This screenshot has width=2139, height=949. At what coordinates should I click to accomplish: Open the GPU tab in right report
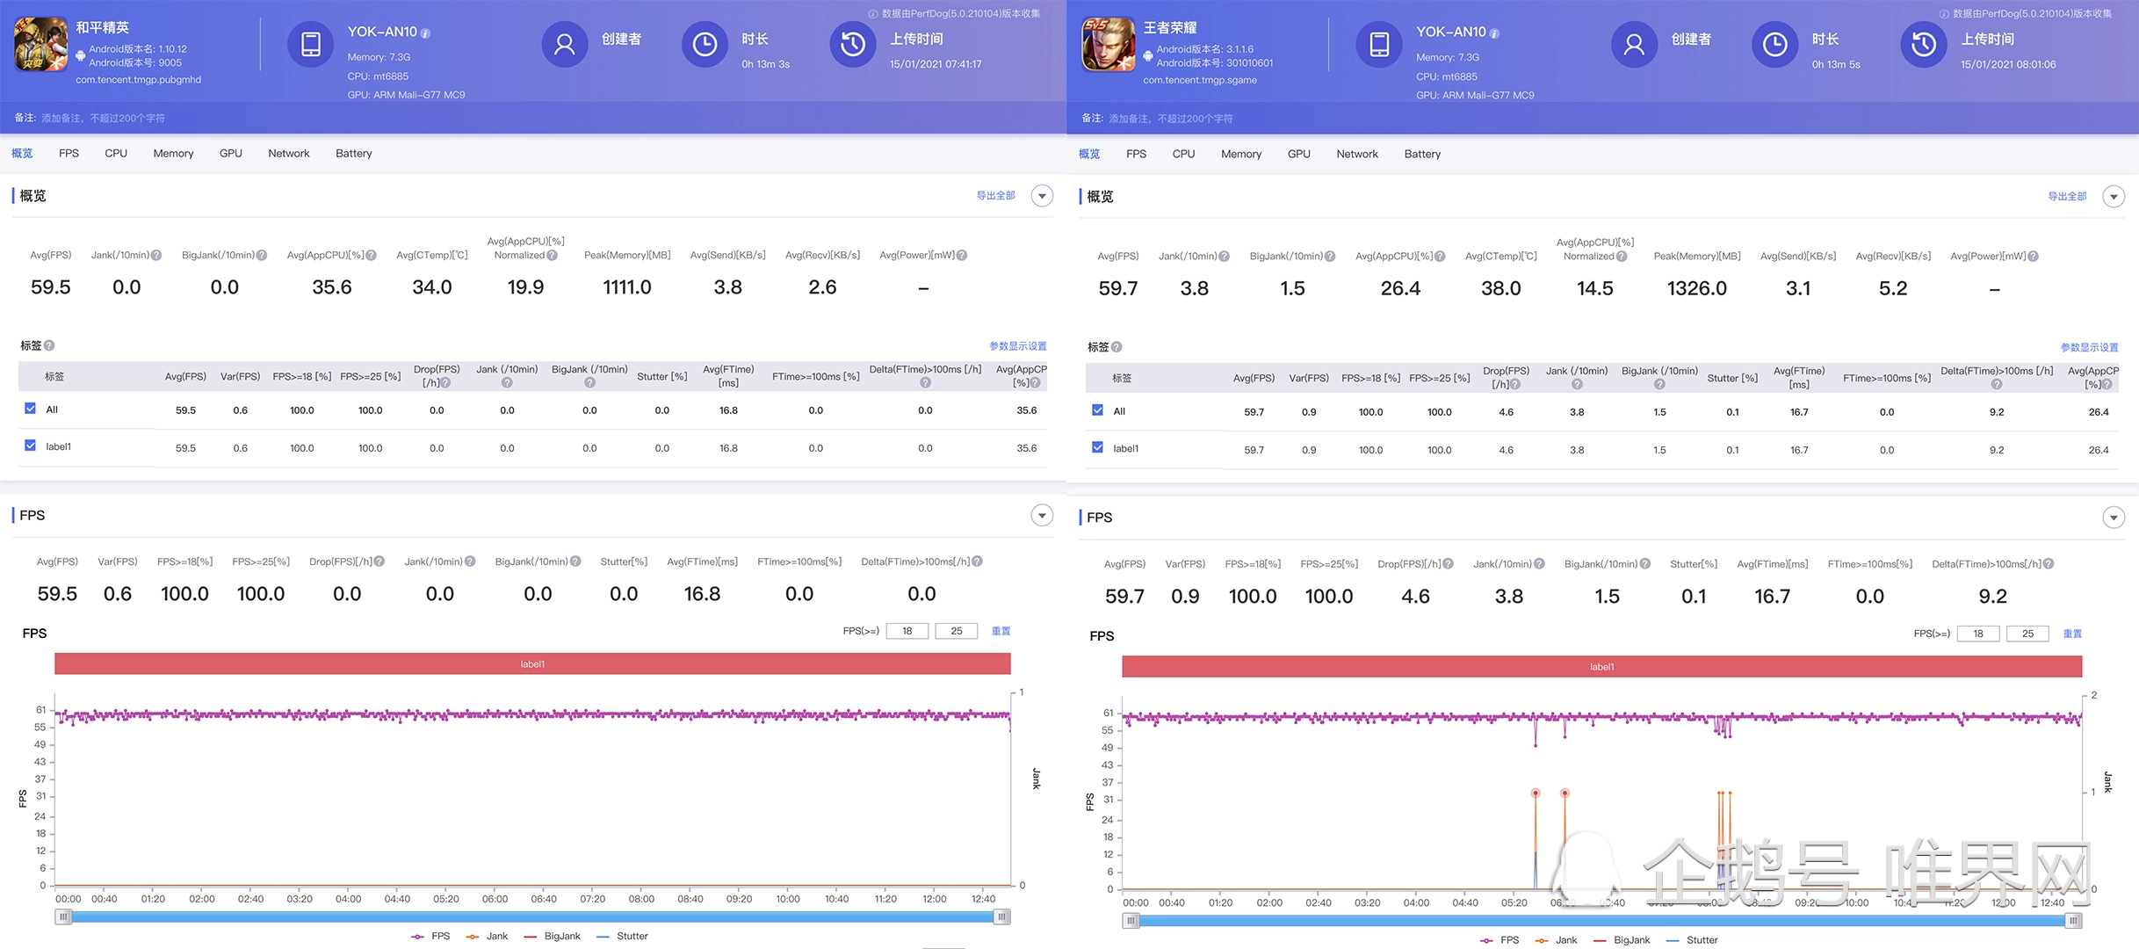click(1298, 154)
